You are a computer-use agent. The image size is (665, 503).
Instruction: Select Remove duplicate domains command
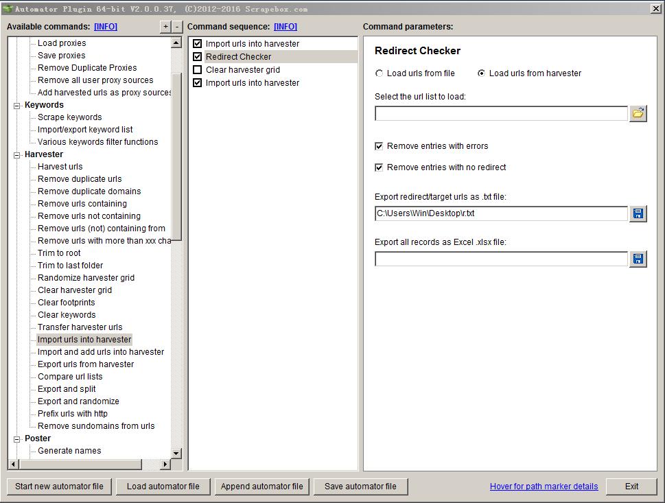point(89,191)
